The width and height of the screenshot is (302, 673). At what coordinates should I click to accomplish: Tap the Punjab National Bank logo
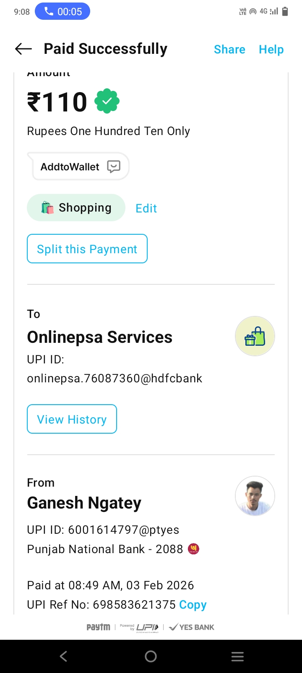pyautogui.click(x=193, y=549)
